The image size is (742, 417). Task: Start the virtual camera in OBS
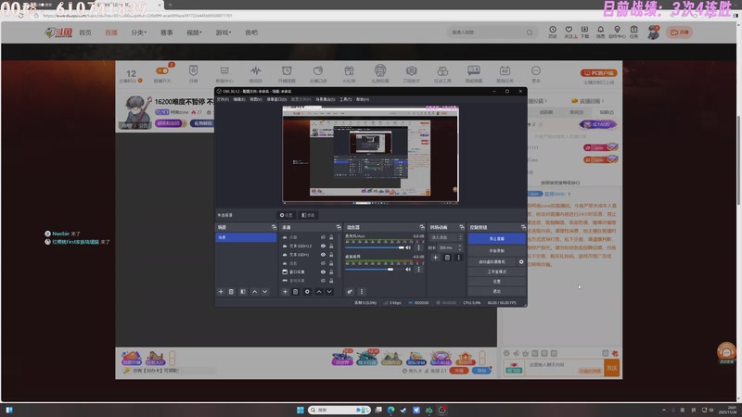[x=493, y=262]
